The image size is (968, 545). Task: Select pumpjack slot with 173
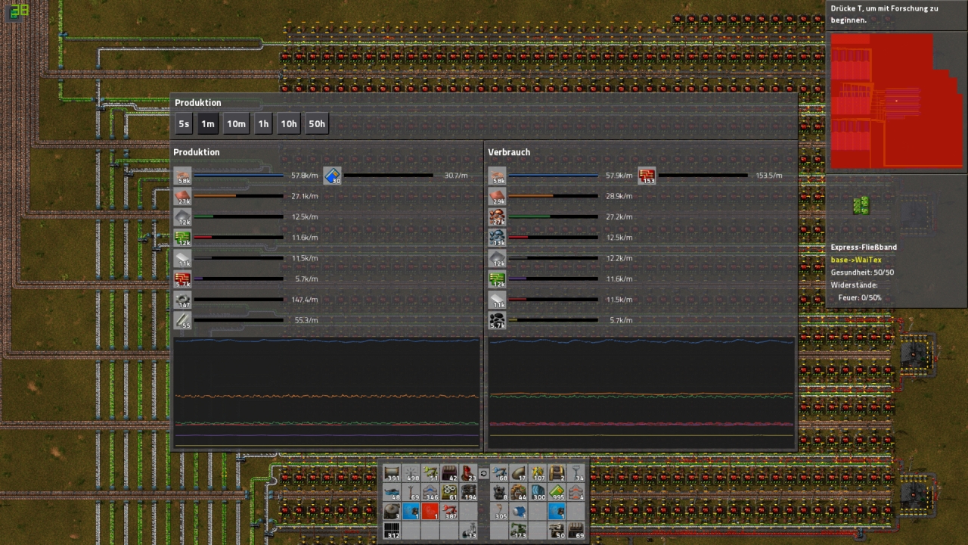519,531
